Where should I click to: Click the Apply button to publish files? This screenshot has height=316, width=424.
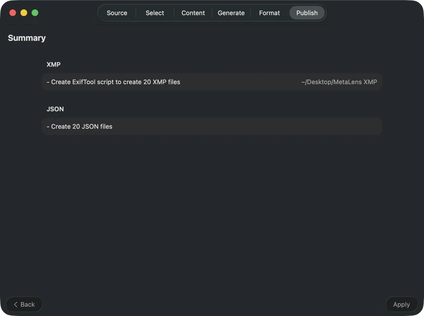point(401,304)
